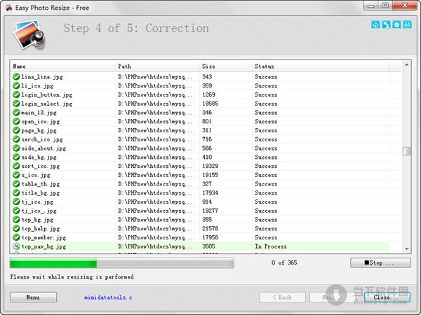This screenshot has width=421, height=315.
Task: Click the network/share icon in the header
Action: click(386, 24)
